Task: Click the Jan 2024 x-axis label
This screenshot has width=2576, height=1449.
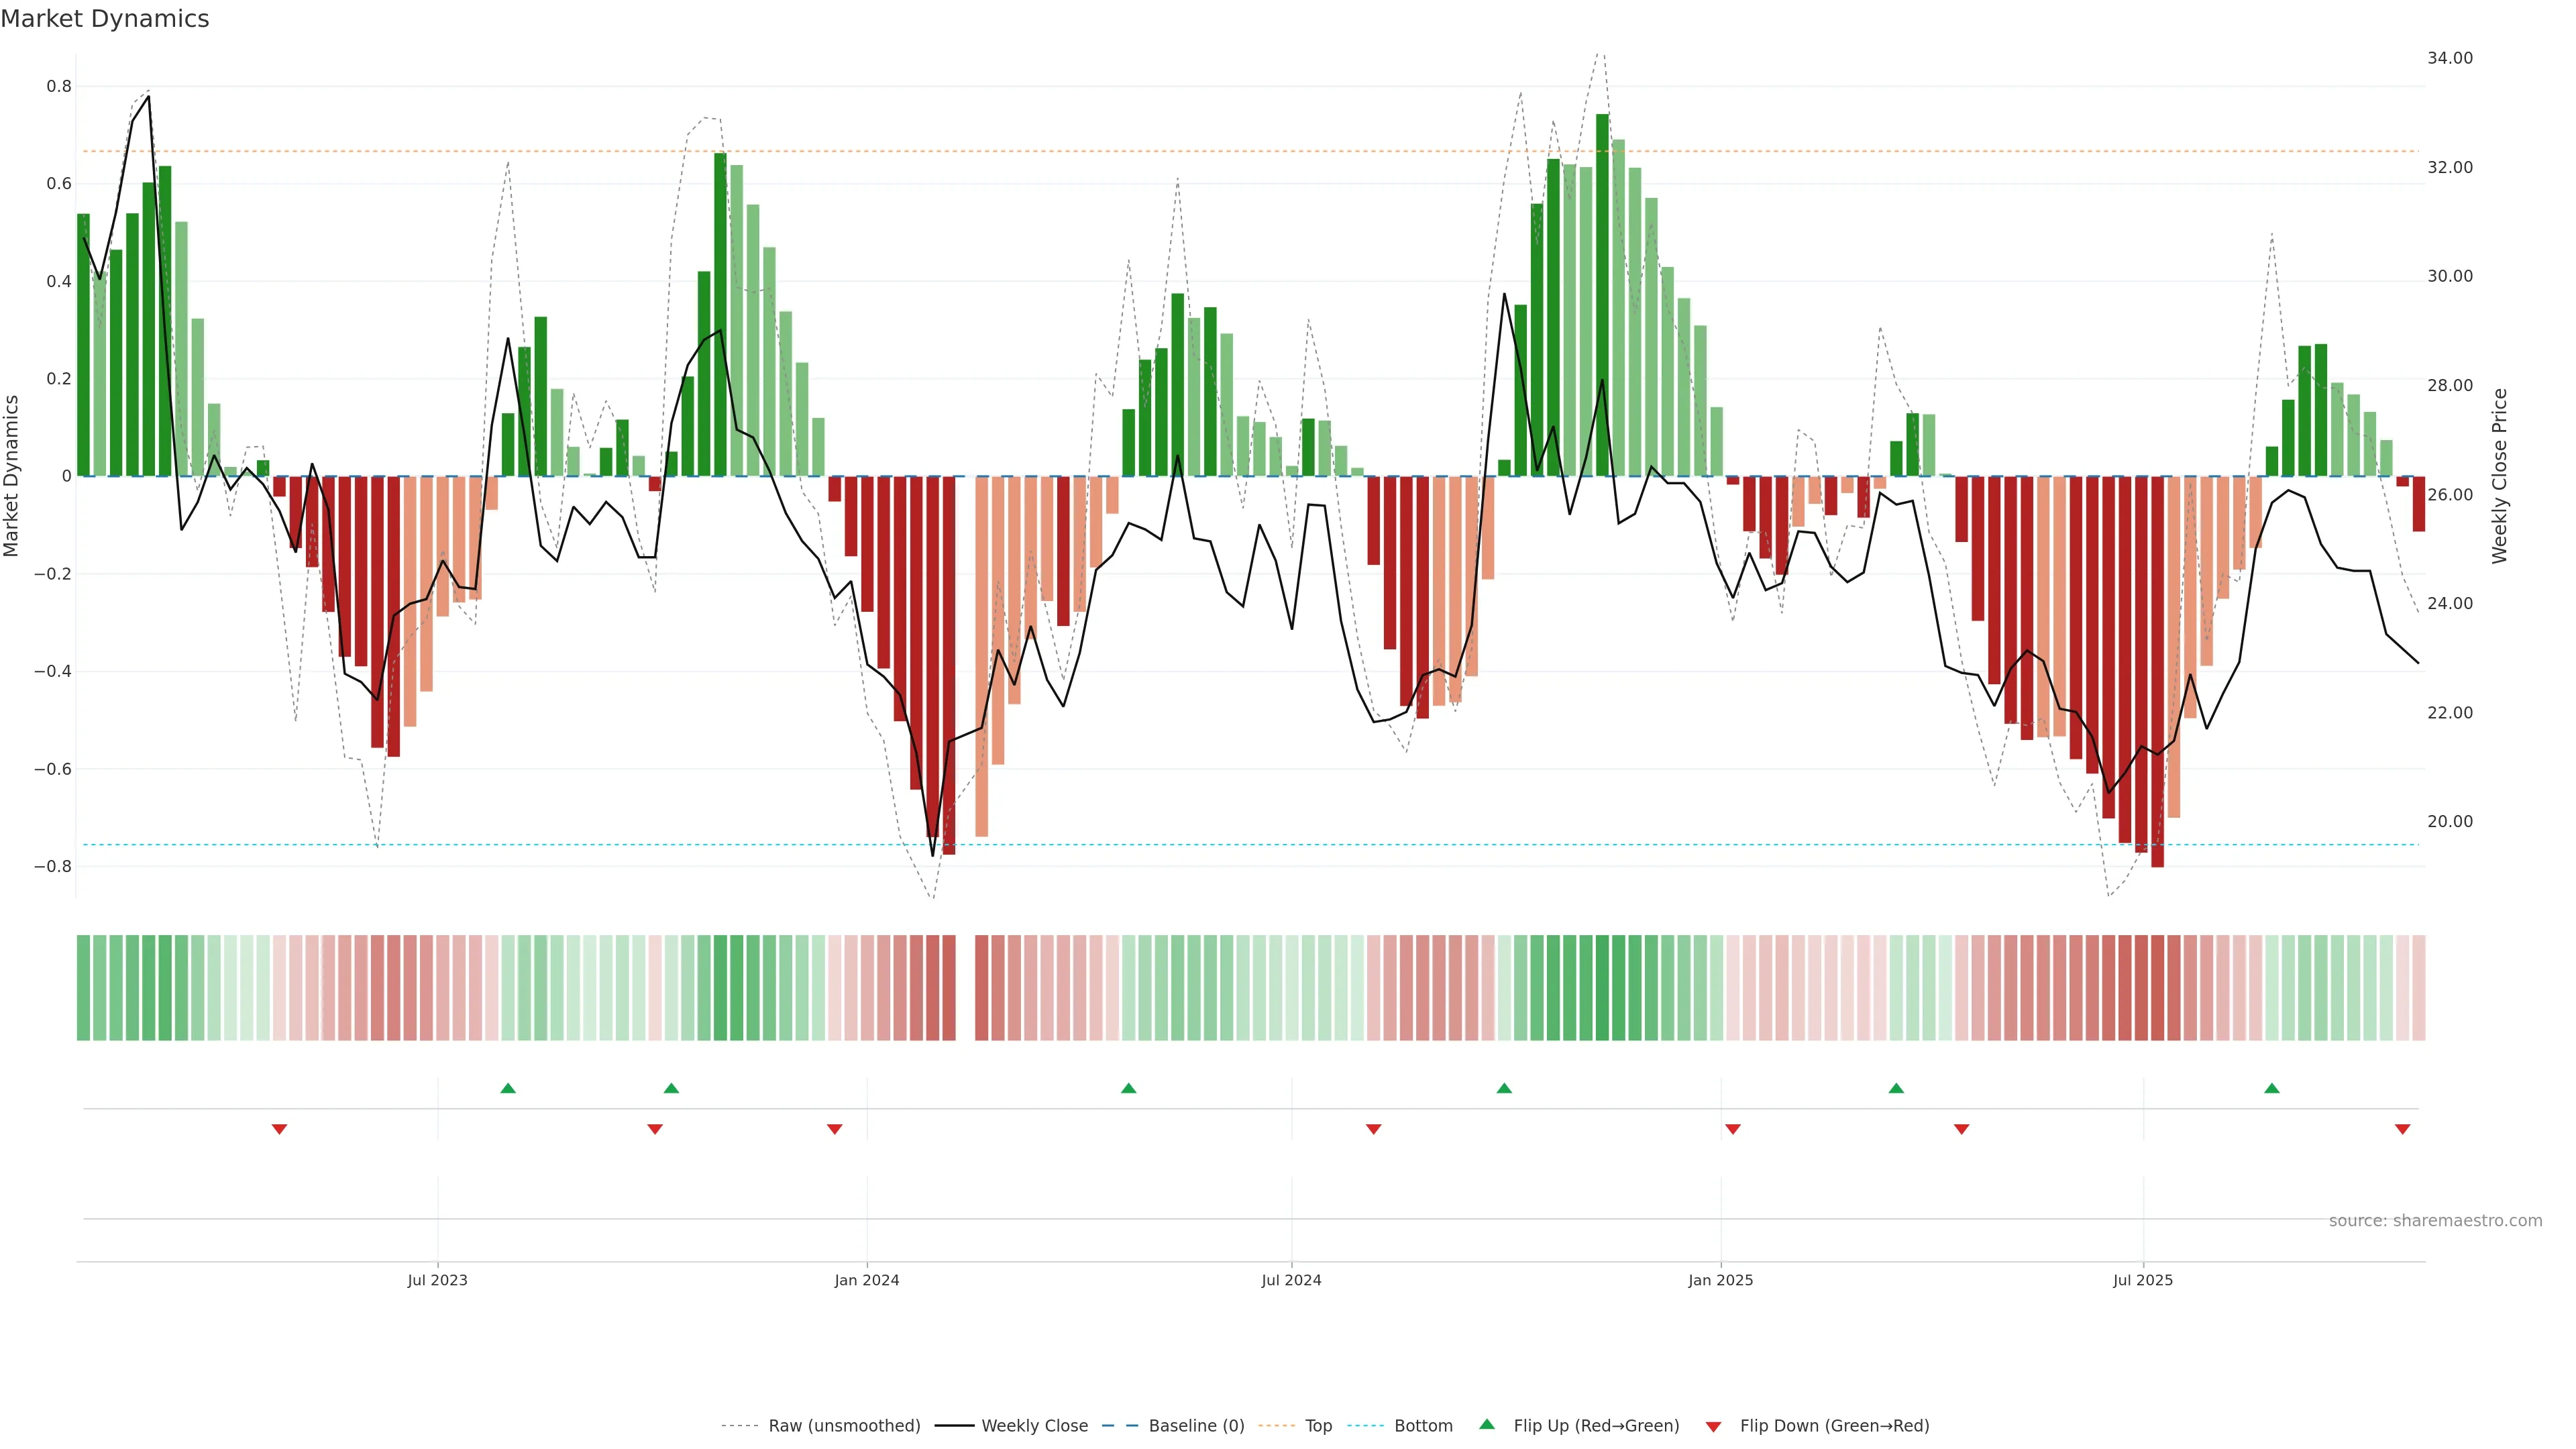Action: pyautogui.click(x=867, y=1280)
